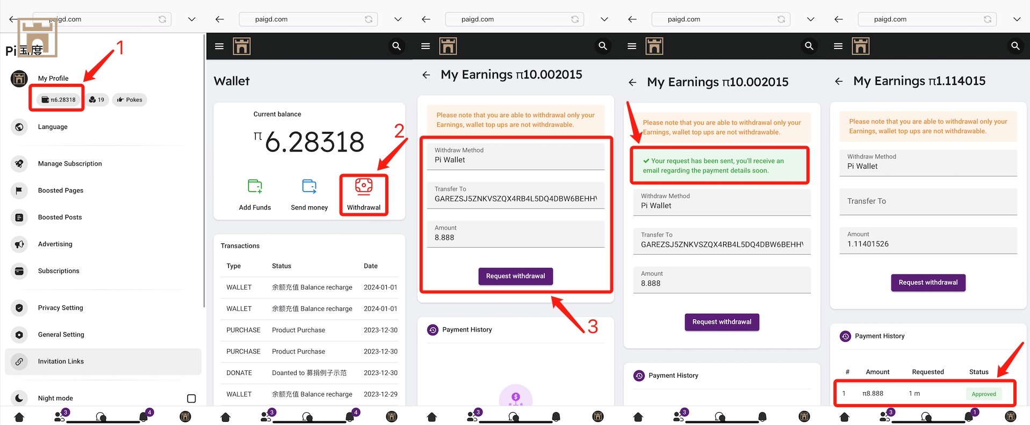This screenshot has height=425, width=1030.
Task: Expand browser chevron above the profile sidebar
Action: pyautogui.click(x=191, y=19)
